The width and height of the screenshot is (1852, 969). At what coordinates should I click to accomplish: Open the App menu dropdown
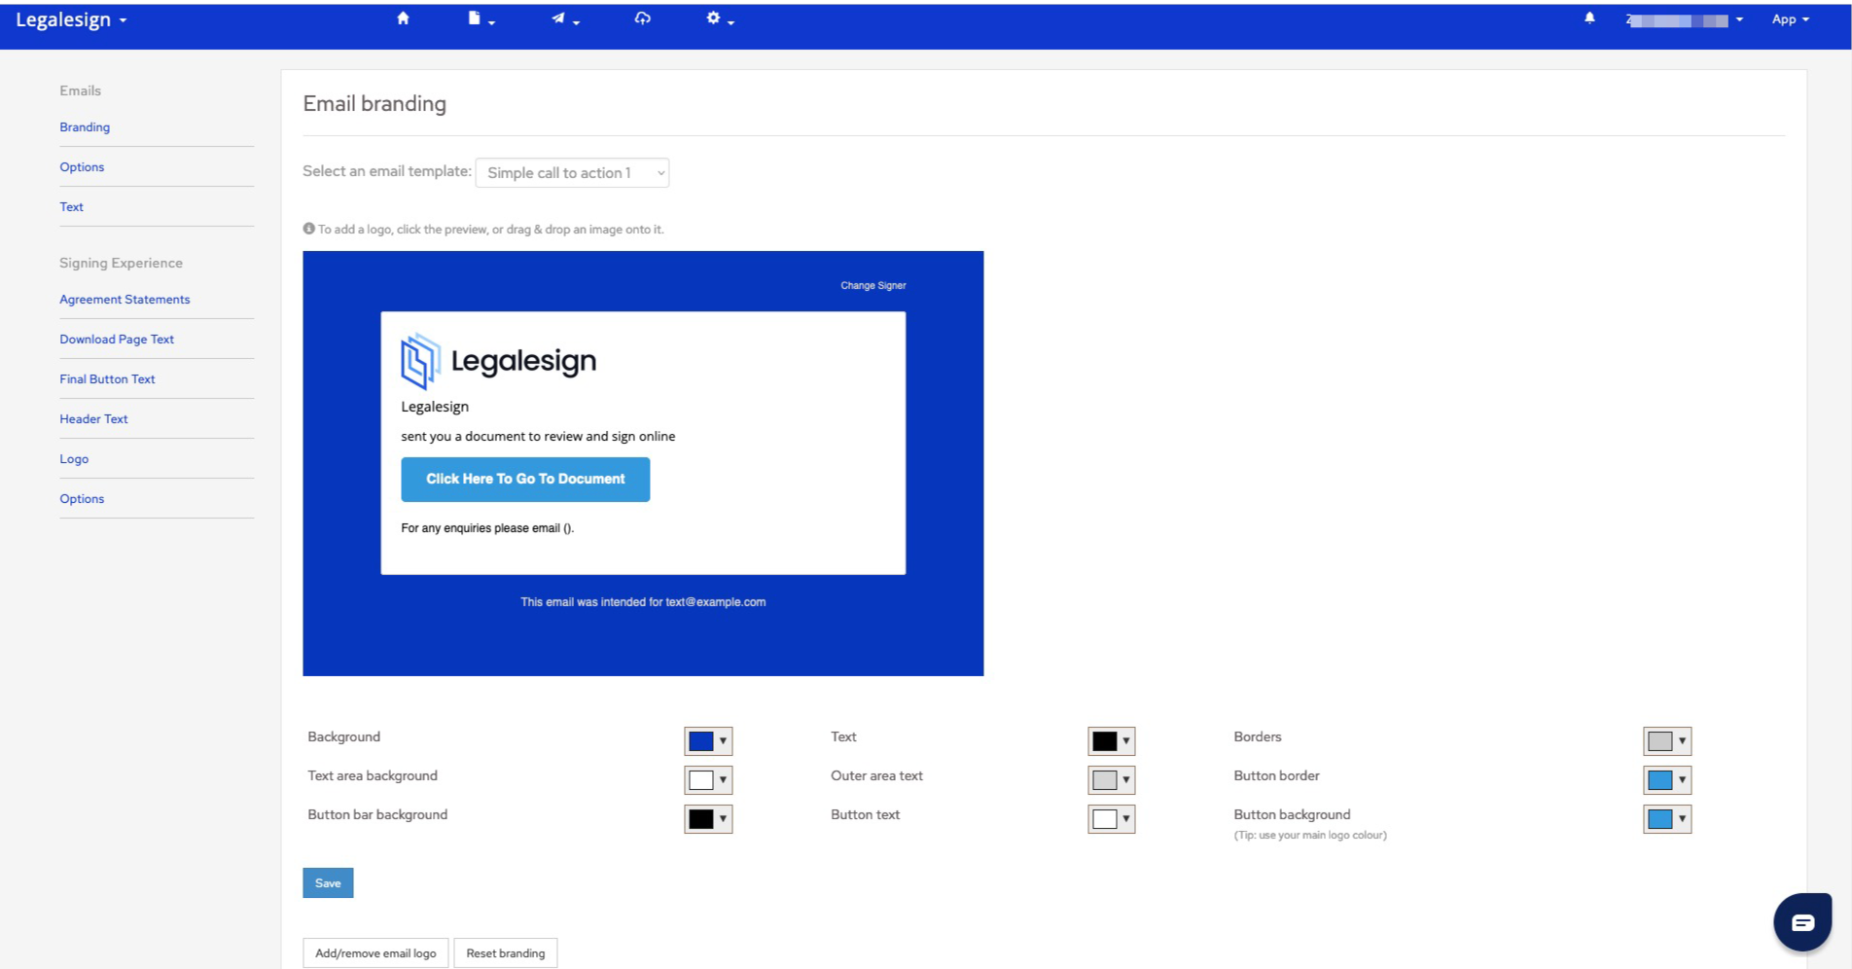pyautogui.click(x=1788, y=18)
